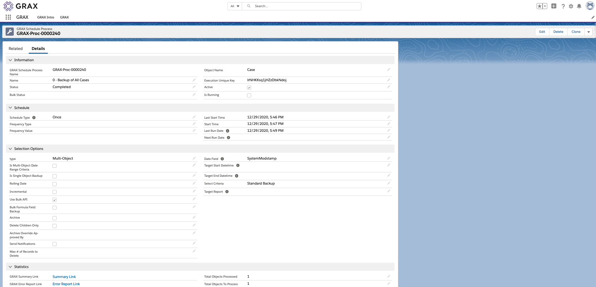
Task: Open the Summary Link
Action: coord(64,277)
